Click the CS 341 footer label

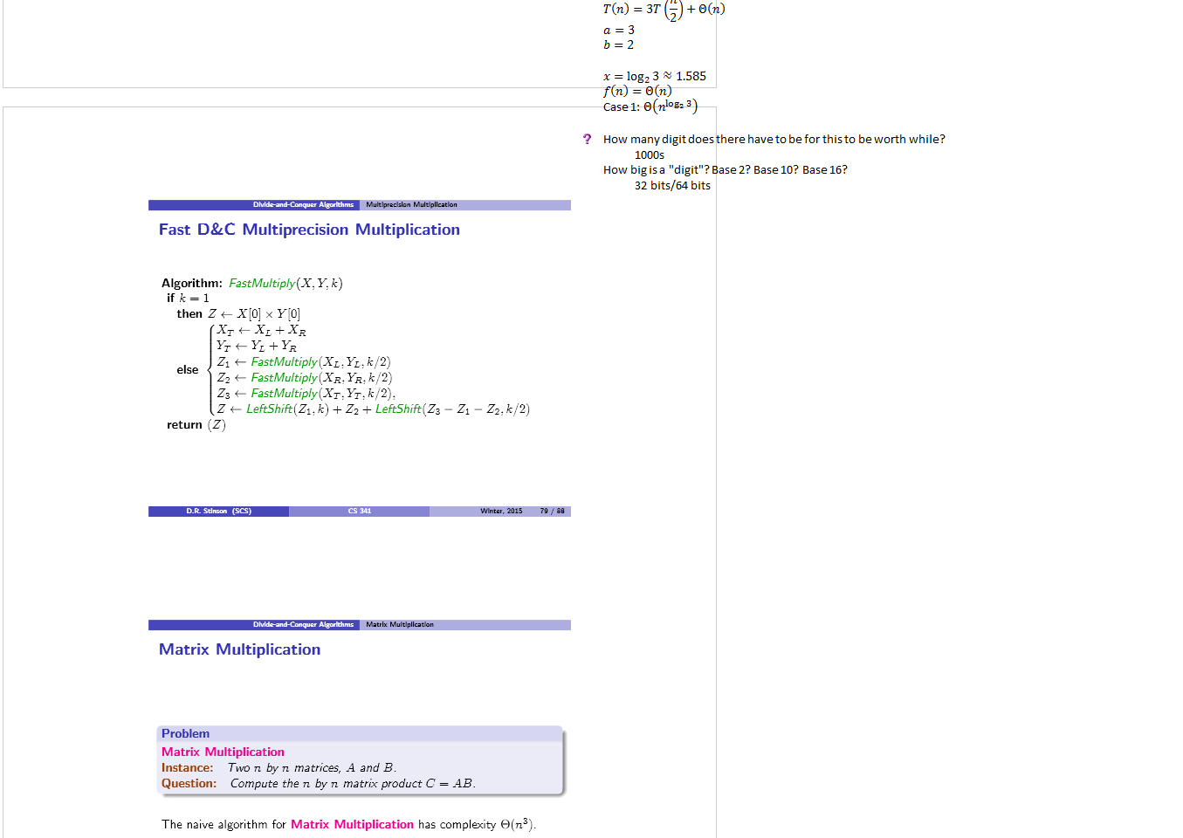point(359,512)
